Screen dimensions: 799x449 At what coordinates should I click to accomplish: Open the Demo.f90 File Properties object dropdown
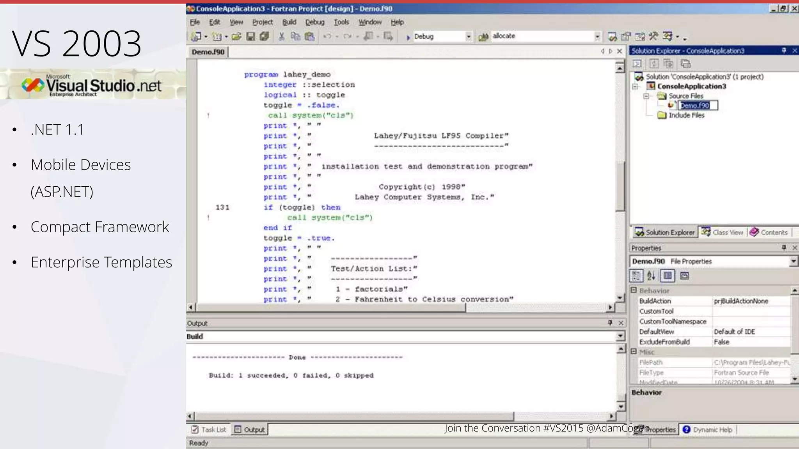pyautogui.click(x=794, y=261)
